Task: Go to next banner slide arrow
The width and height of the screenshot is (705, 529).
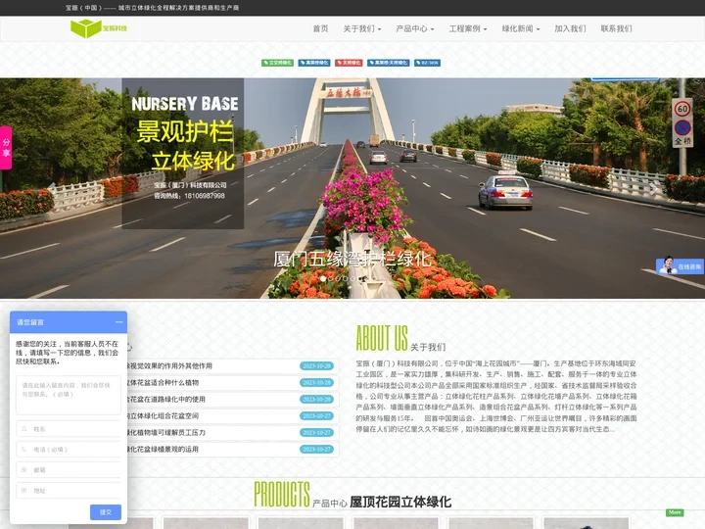Action: [x=653, y=188]
